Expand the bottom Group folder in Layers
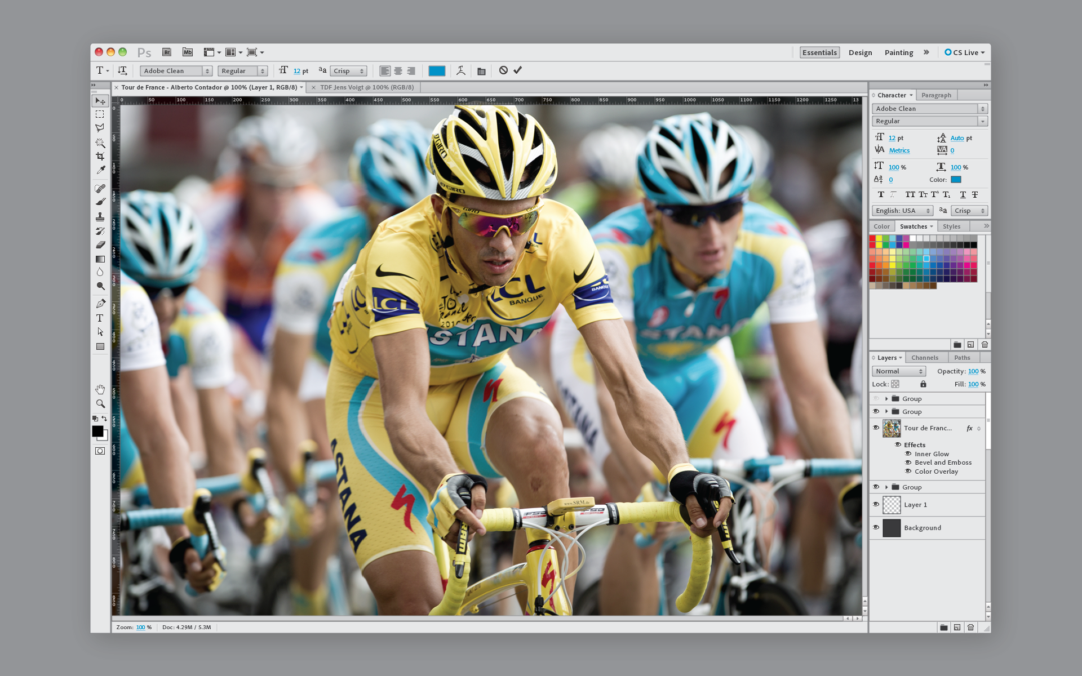Viewport: 1082px width, 676px height. point(886,487)
